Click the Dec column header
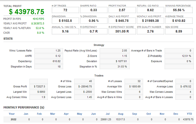 [176, 114]
